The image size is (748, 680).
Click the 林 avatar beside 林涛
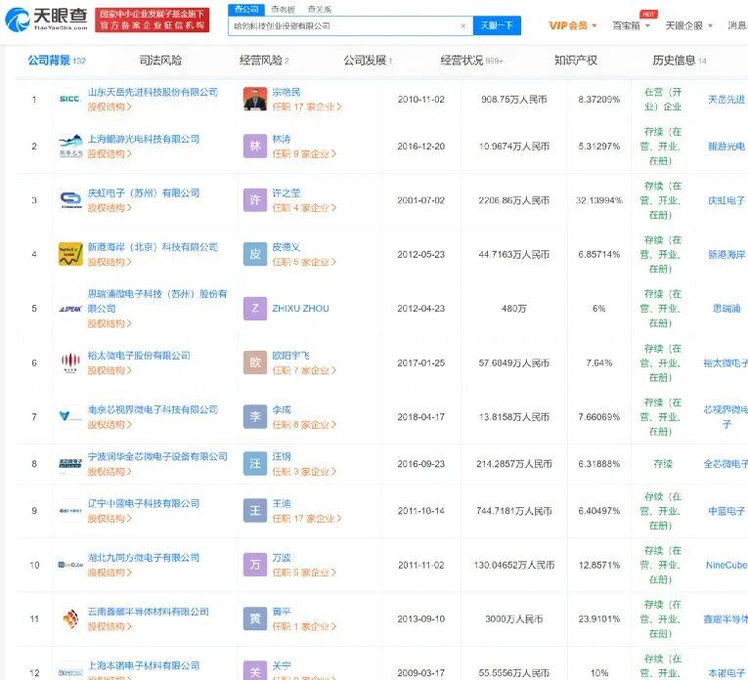255,147
